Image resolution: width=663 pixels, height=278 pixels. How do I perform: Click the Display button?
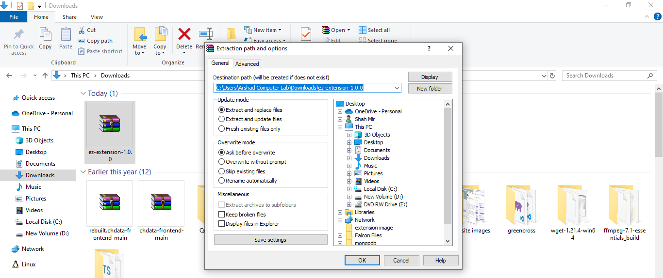click(x=430, y=77)
